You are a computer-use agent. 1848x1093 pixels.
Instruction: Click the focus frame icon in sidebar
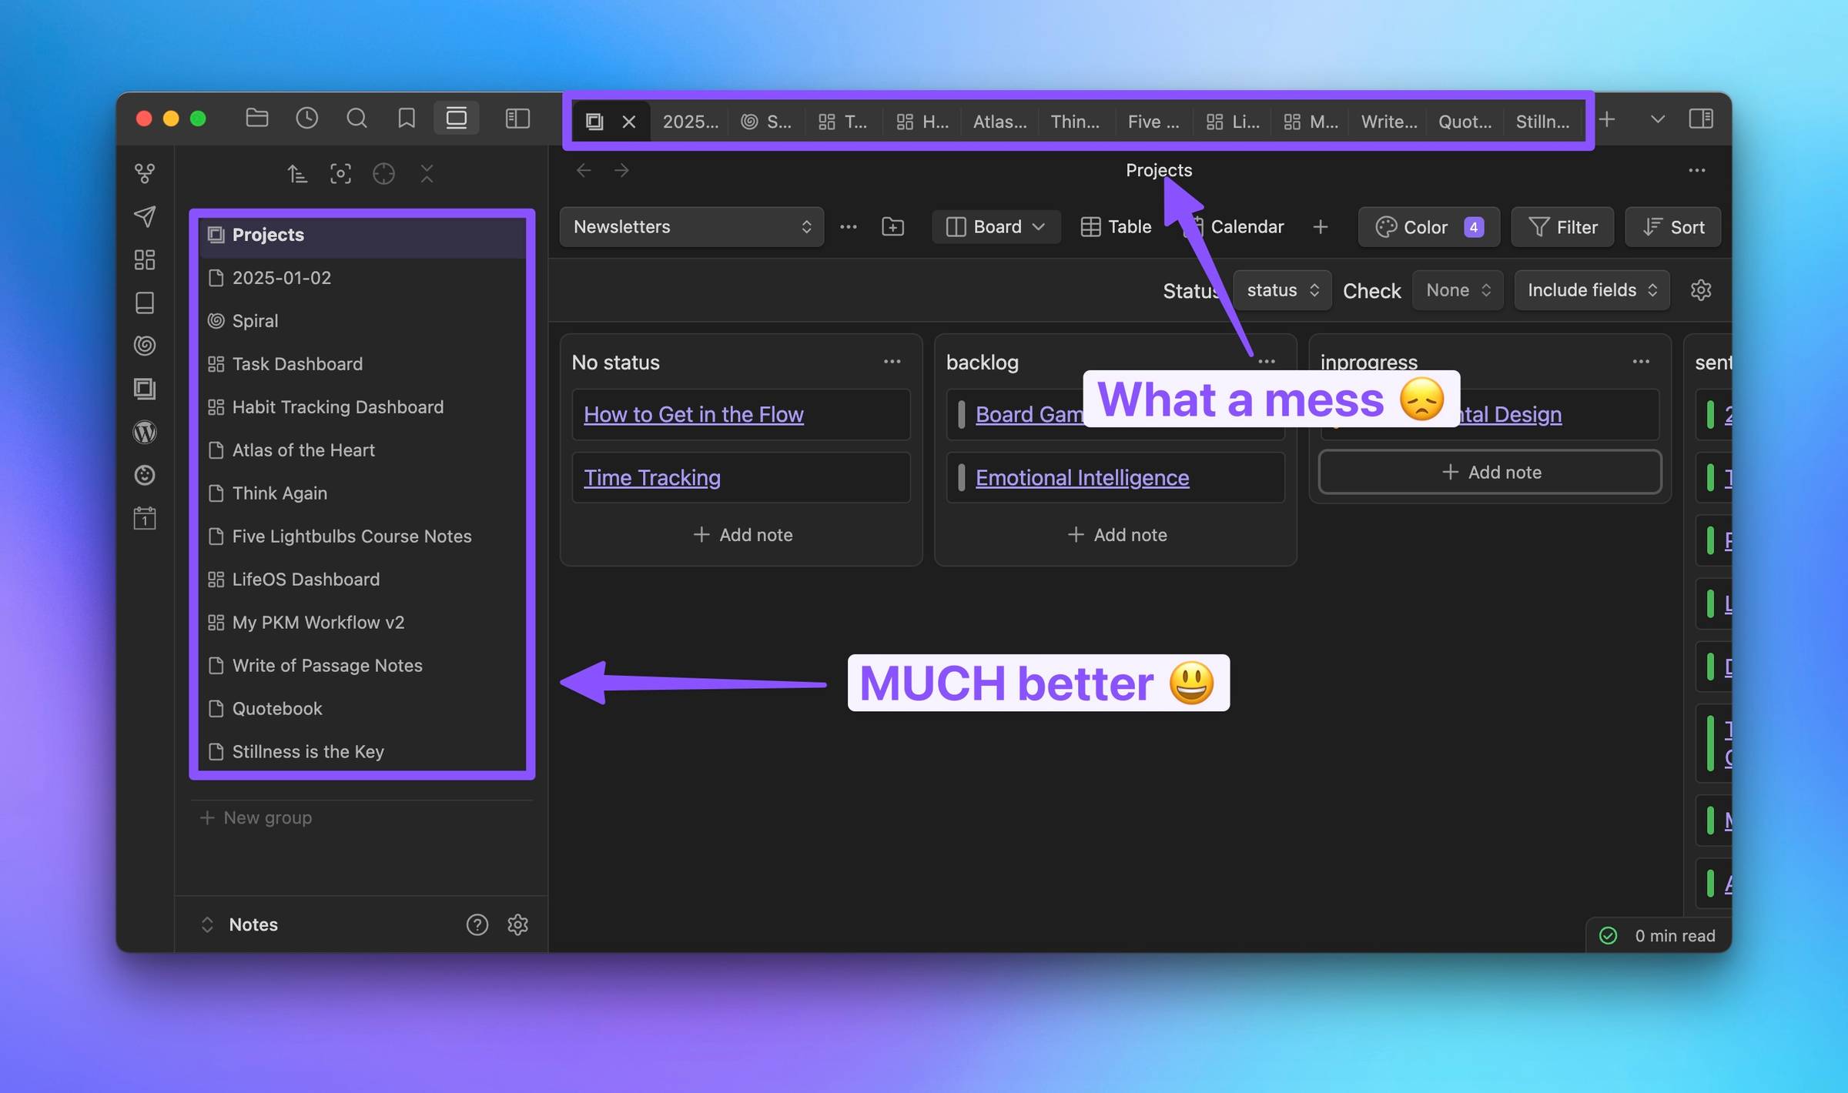tap(340, 174)
